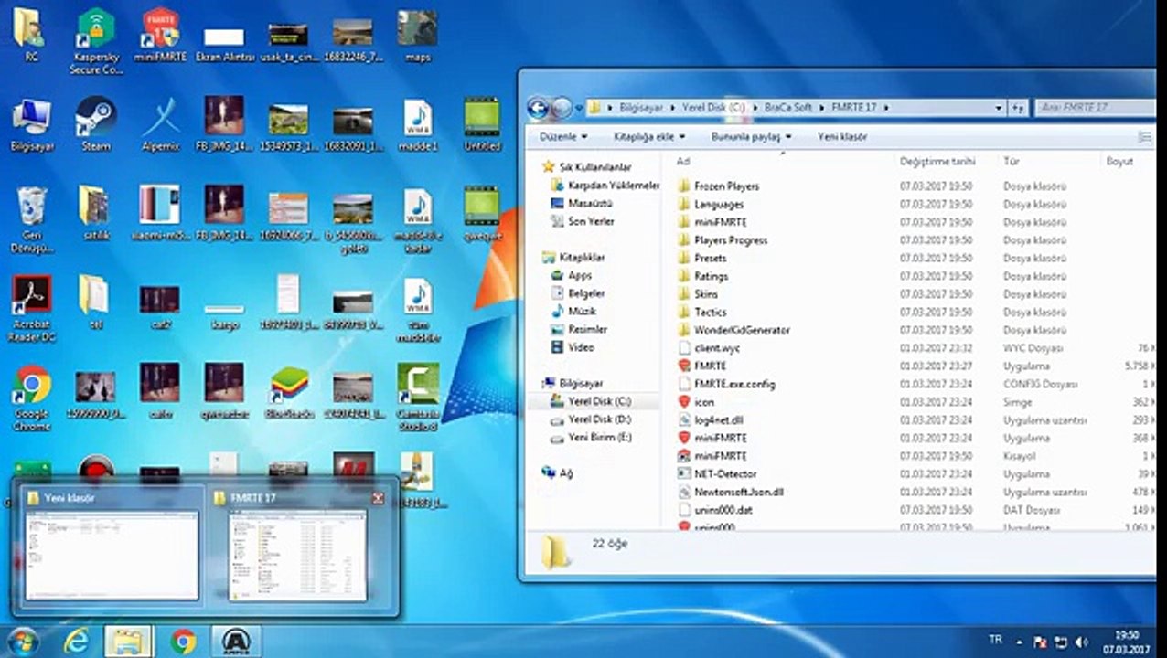1167x658 pixels.
Task: Select Masaüstü in navigation pane
Action: point(583,203)
